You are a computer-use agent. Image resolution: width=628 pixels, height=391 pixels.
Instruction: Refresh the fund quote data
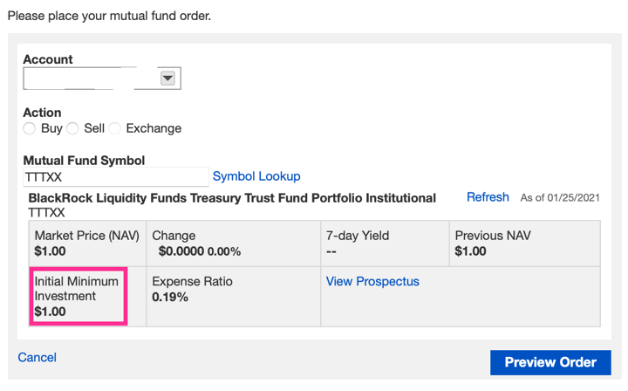point(488,197)
